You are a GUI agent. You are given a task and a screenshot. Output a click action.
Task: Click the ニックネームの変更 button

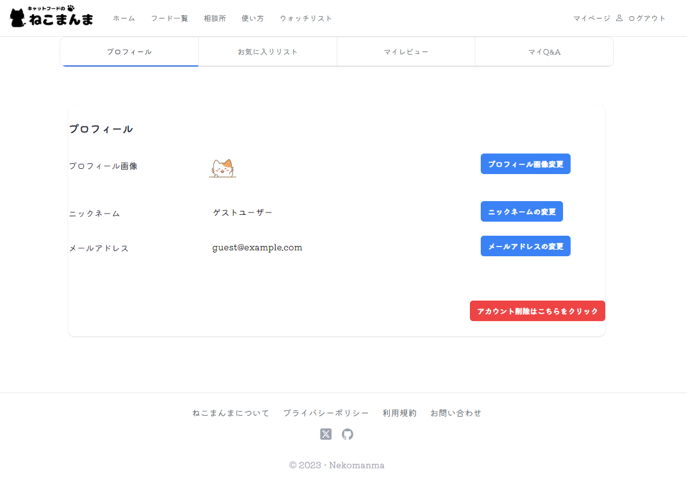521,211
